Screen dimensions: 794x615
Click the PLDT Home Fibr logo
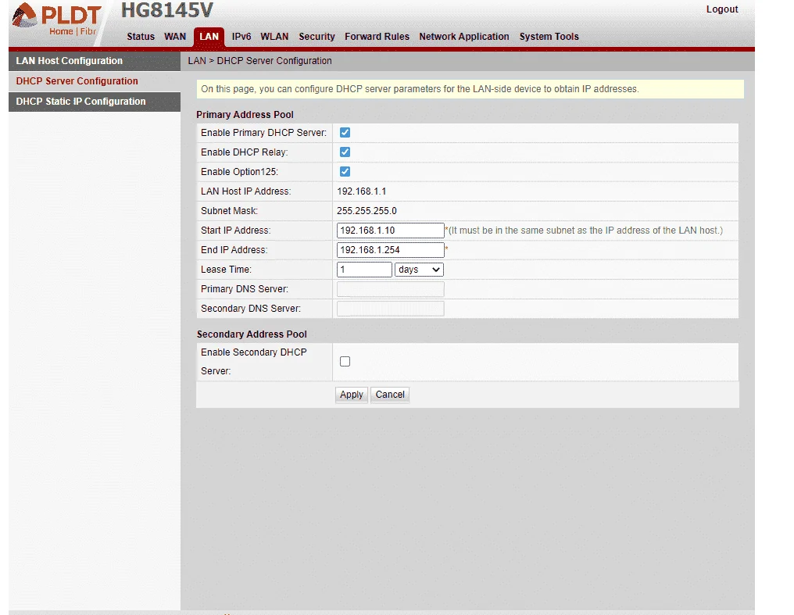56,20
